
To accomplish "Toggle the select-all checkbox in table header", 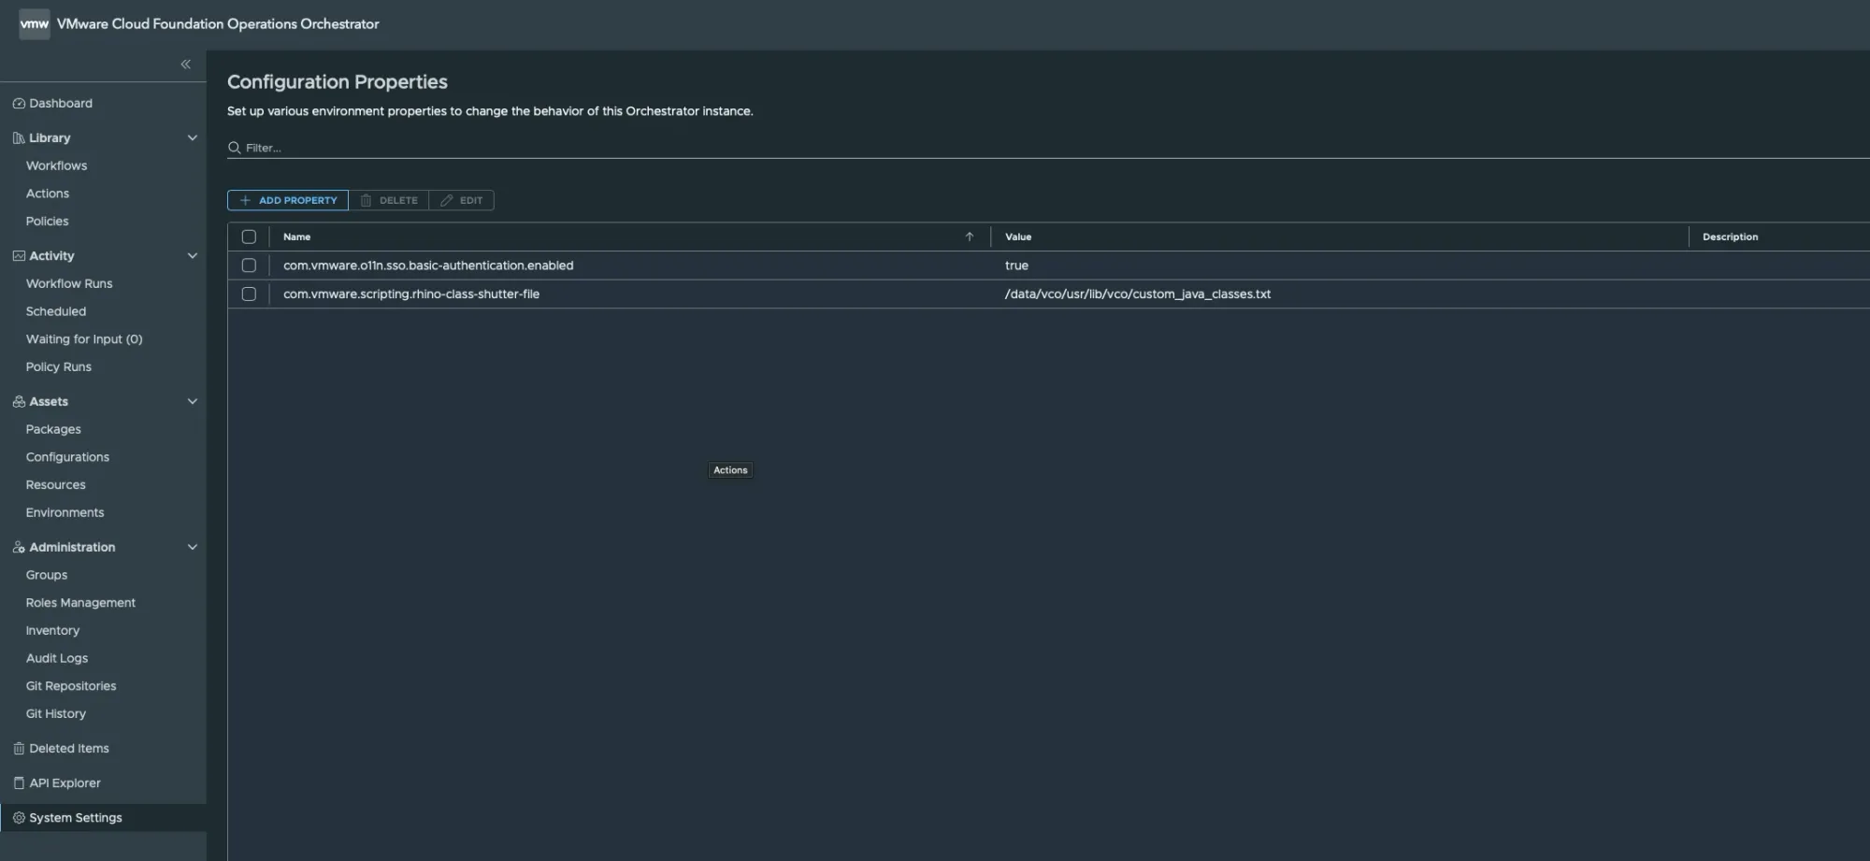I will click(249, 237).
